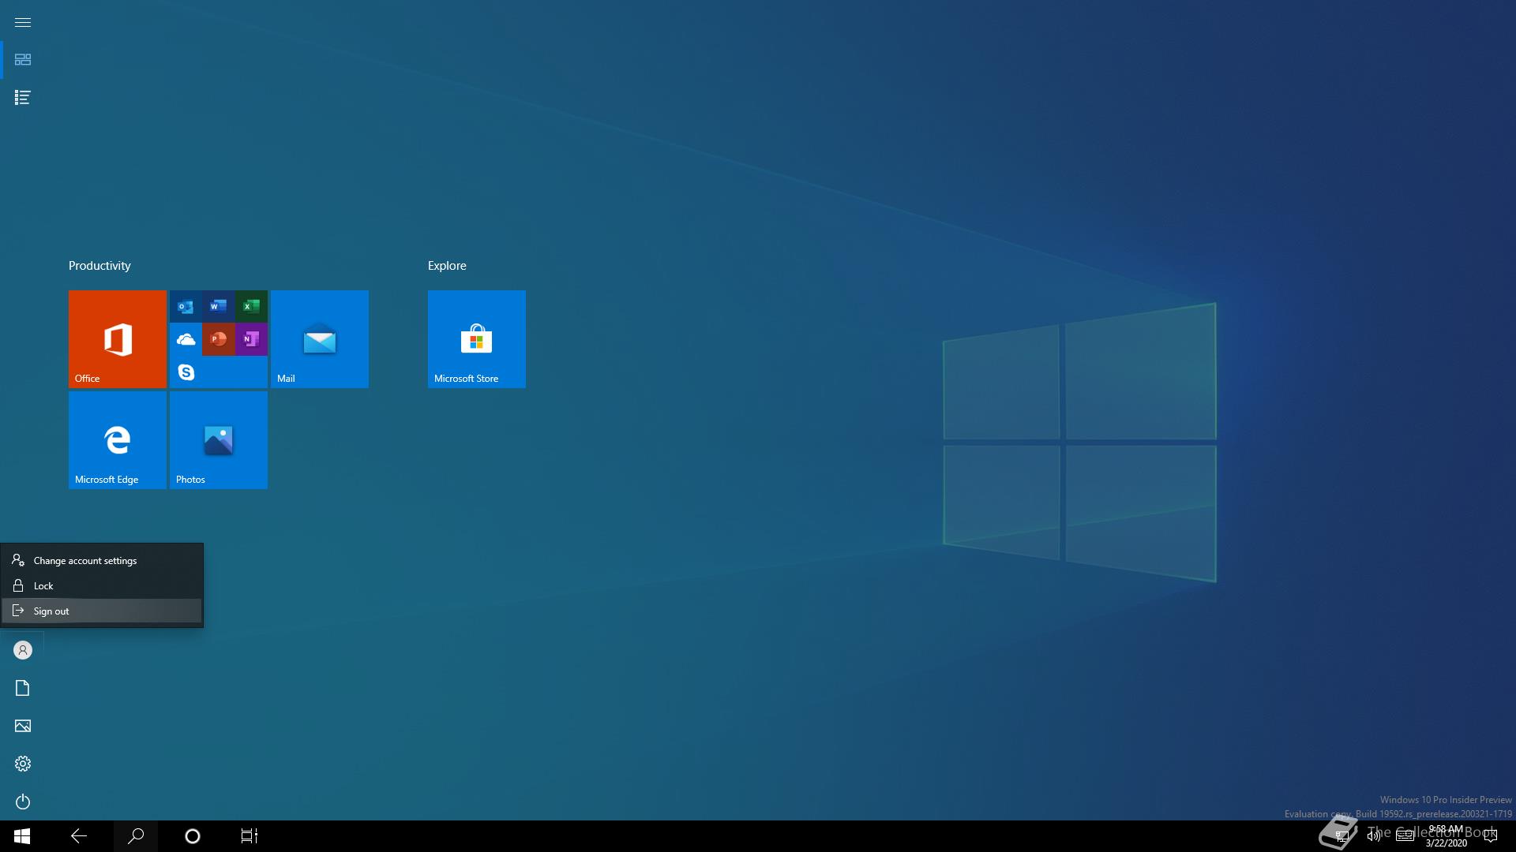The width and height of the screenshot is (1516, 852).
Task: Open Skype from the Office folder tile
Action: click(186, 372)
